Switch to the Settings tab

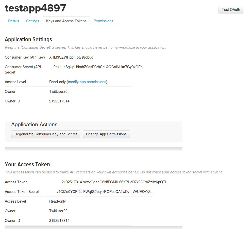click(32, 21)
